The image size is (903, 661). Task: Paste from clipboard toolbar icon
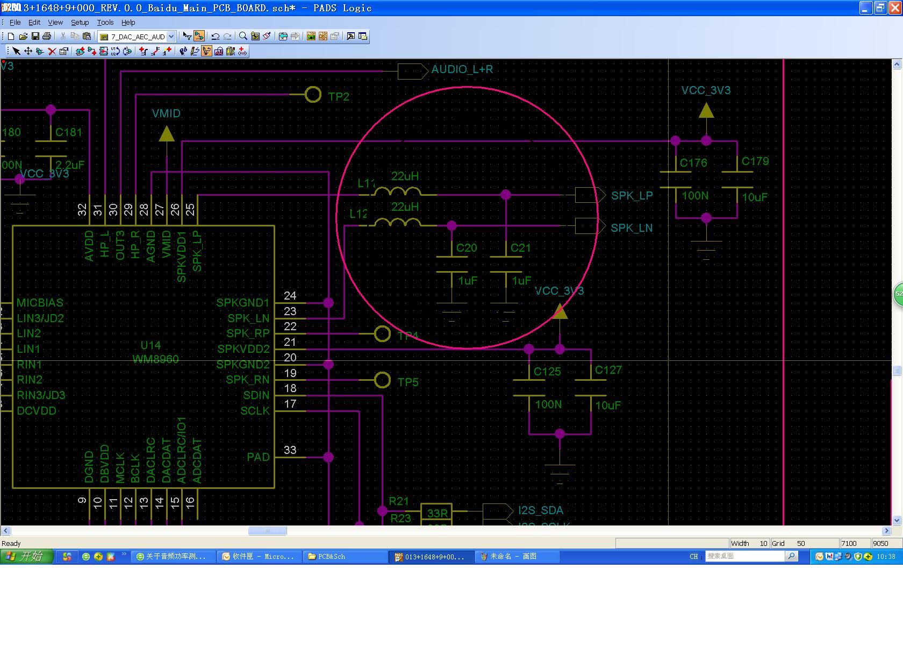87,36
